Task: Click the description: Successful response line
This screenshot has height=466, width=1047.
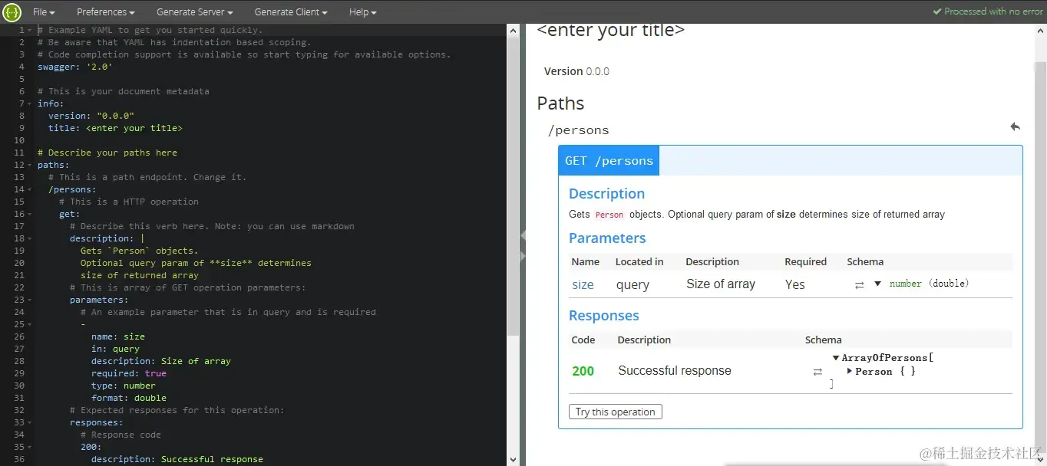Action: coord(177,459)
